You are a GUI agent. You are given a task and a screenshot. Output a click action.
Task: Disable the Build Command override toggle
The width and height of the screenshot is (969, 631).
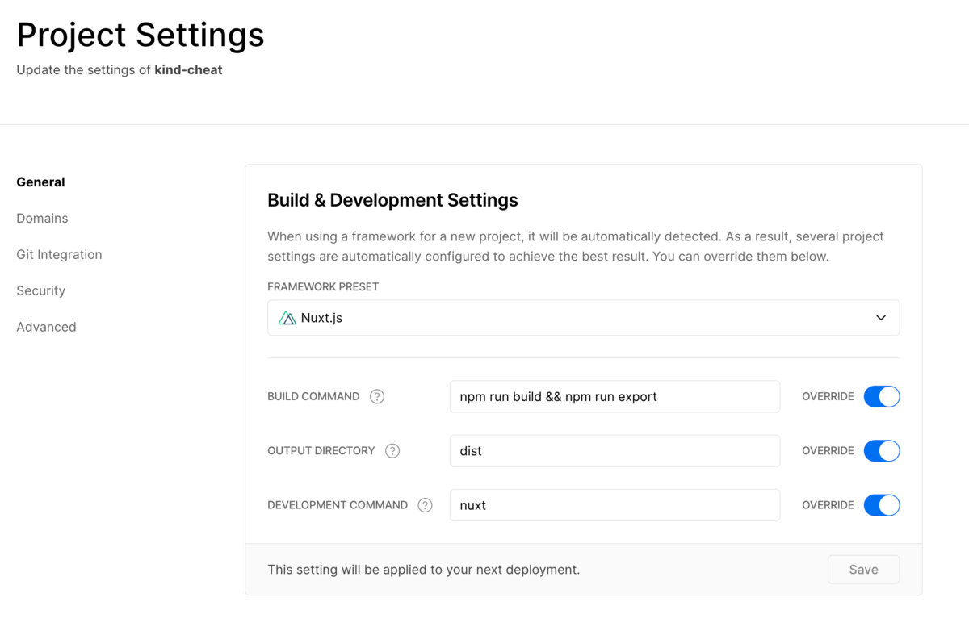point(881,396)
